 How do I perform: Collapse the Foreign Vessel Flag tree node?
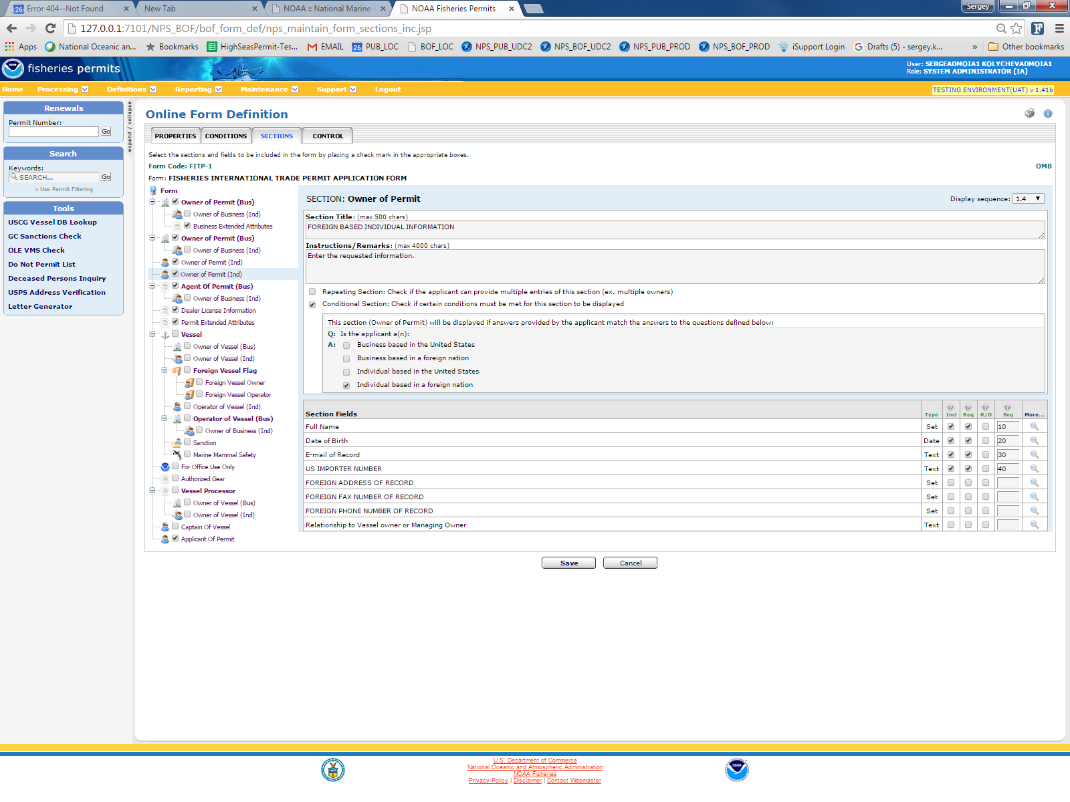[x=165, y=370]
